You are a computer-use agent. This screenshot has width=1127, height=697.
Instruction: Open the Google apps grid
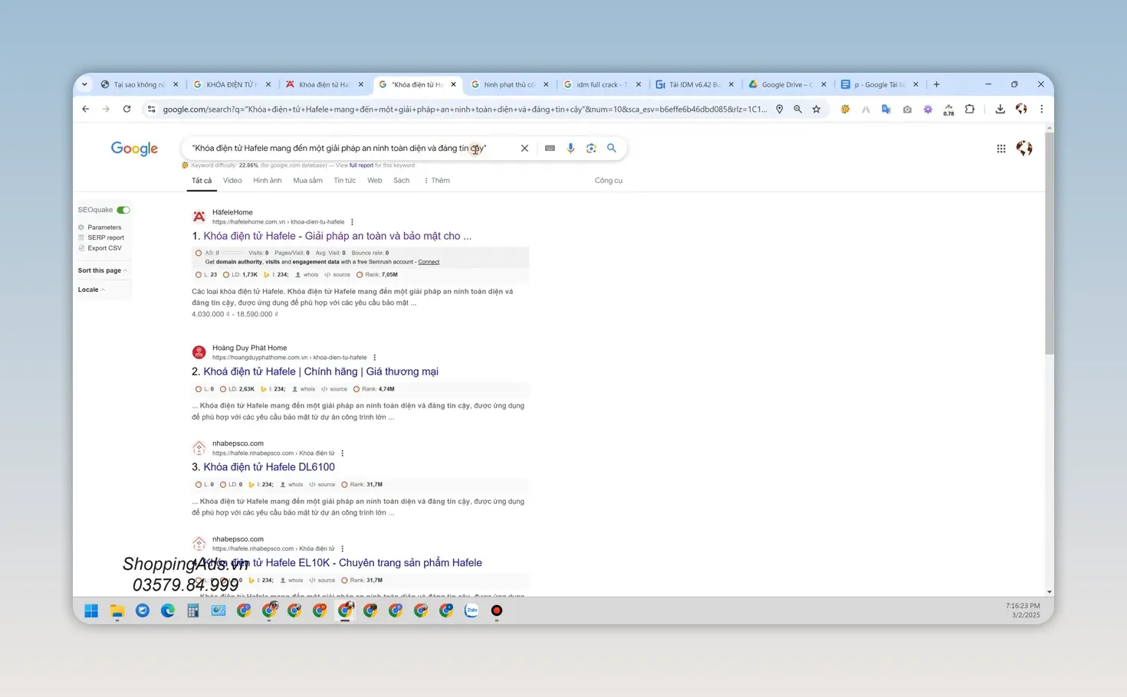click(x=1001, y=149)
